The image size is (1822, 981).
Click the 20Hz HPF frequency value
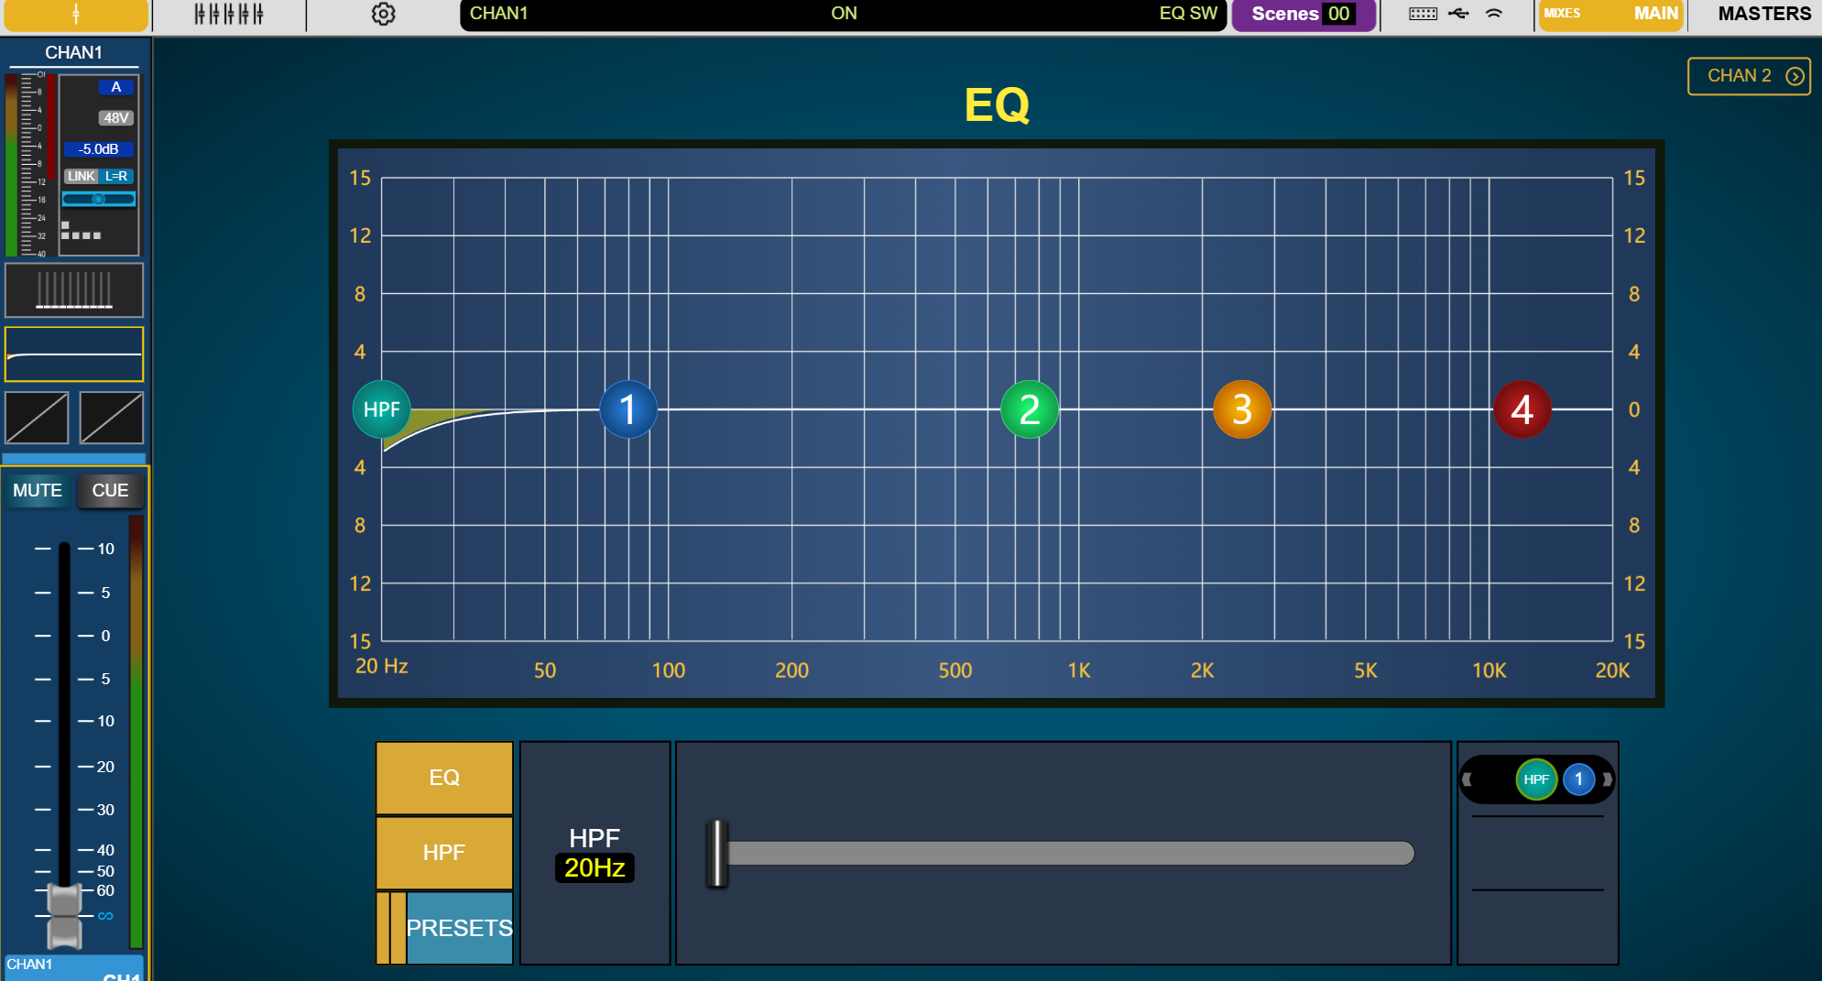click(x=595, y=867)
